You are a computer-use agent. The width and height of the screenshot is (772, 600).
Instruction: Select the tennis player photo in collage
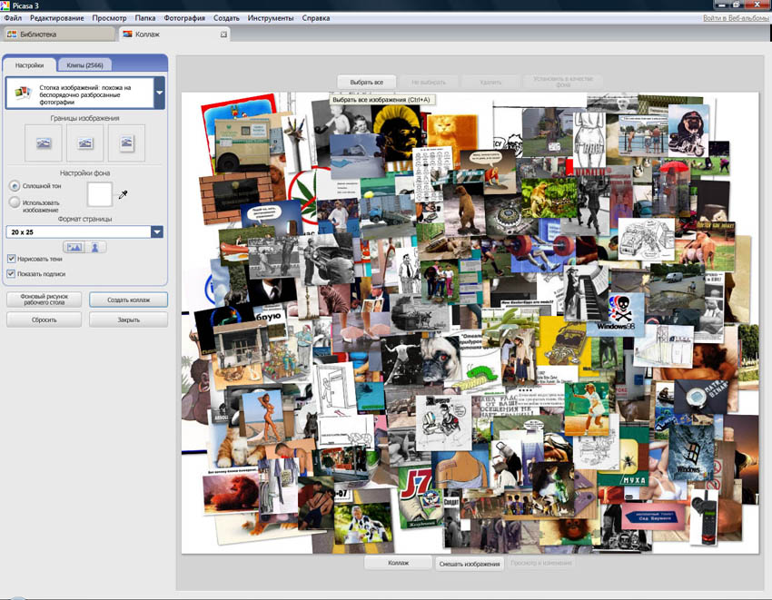[x=587, y=408]
